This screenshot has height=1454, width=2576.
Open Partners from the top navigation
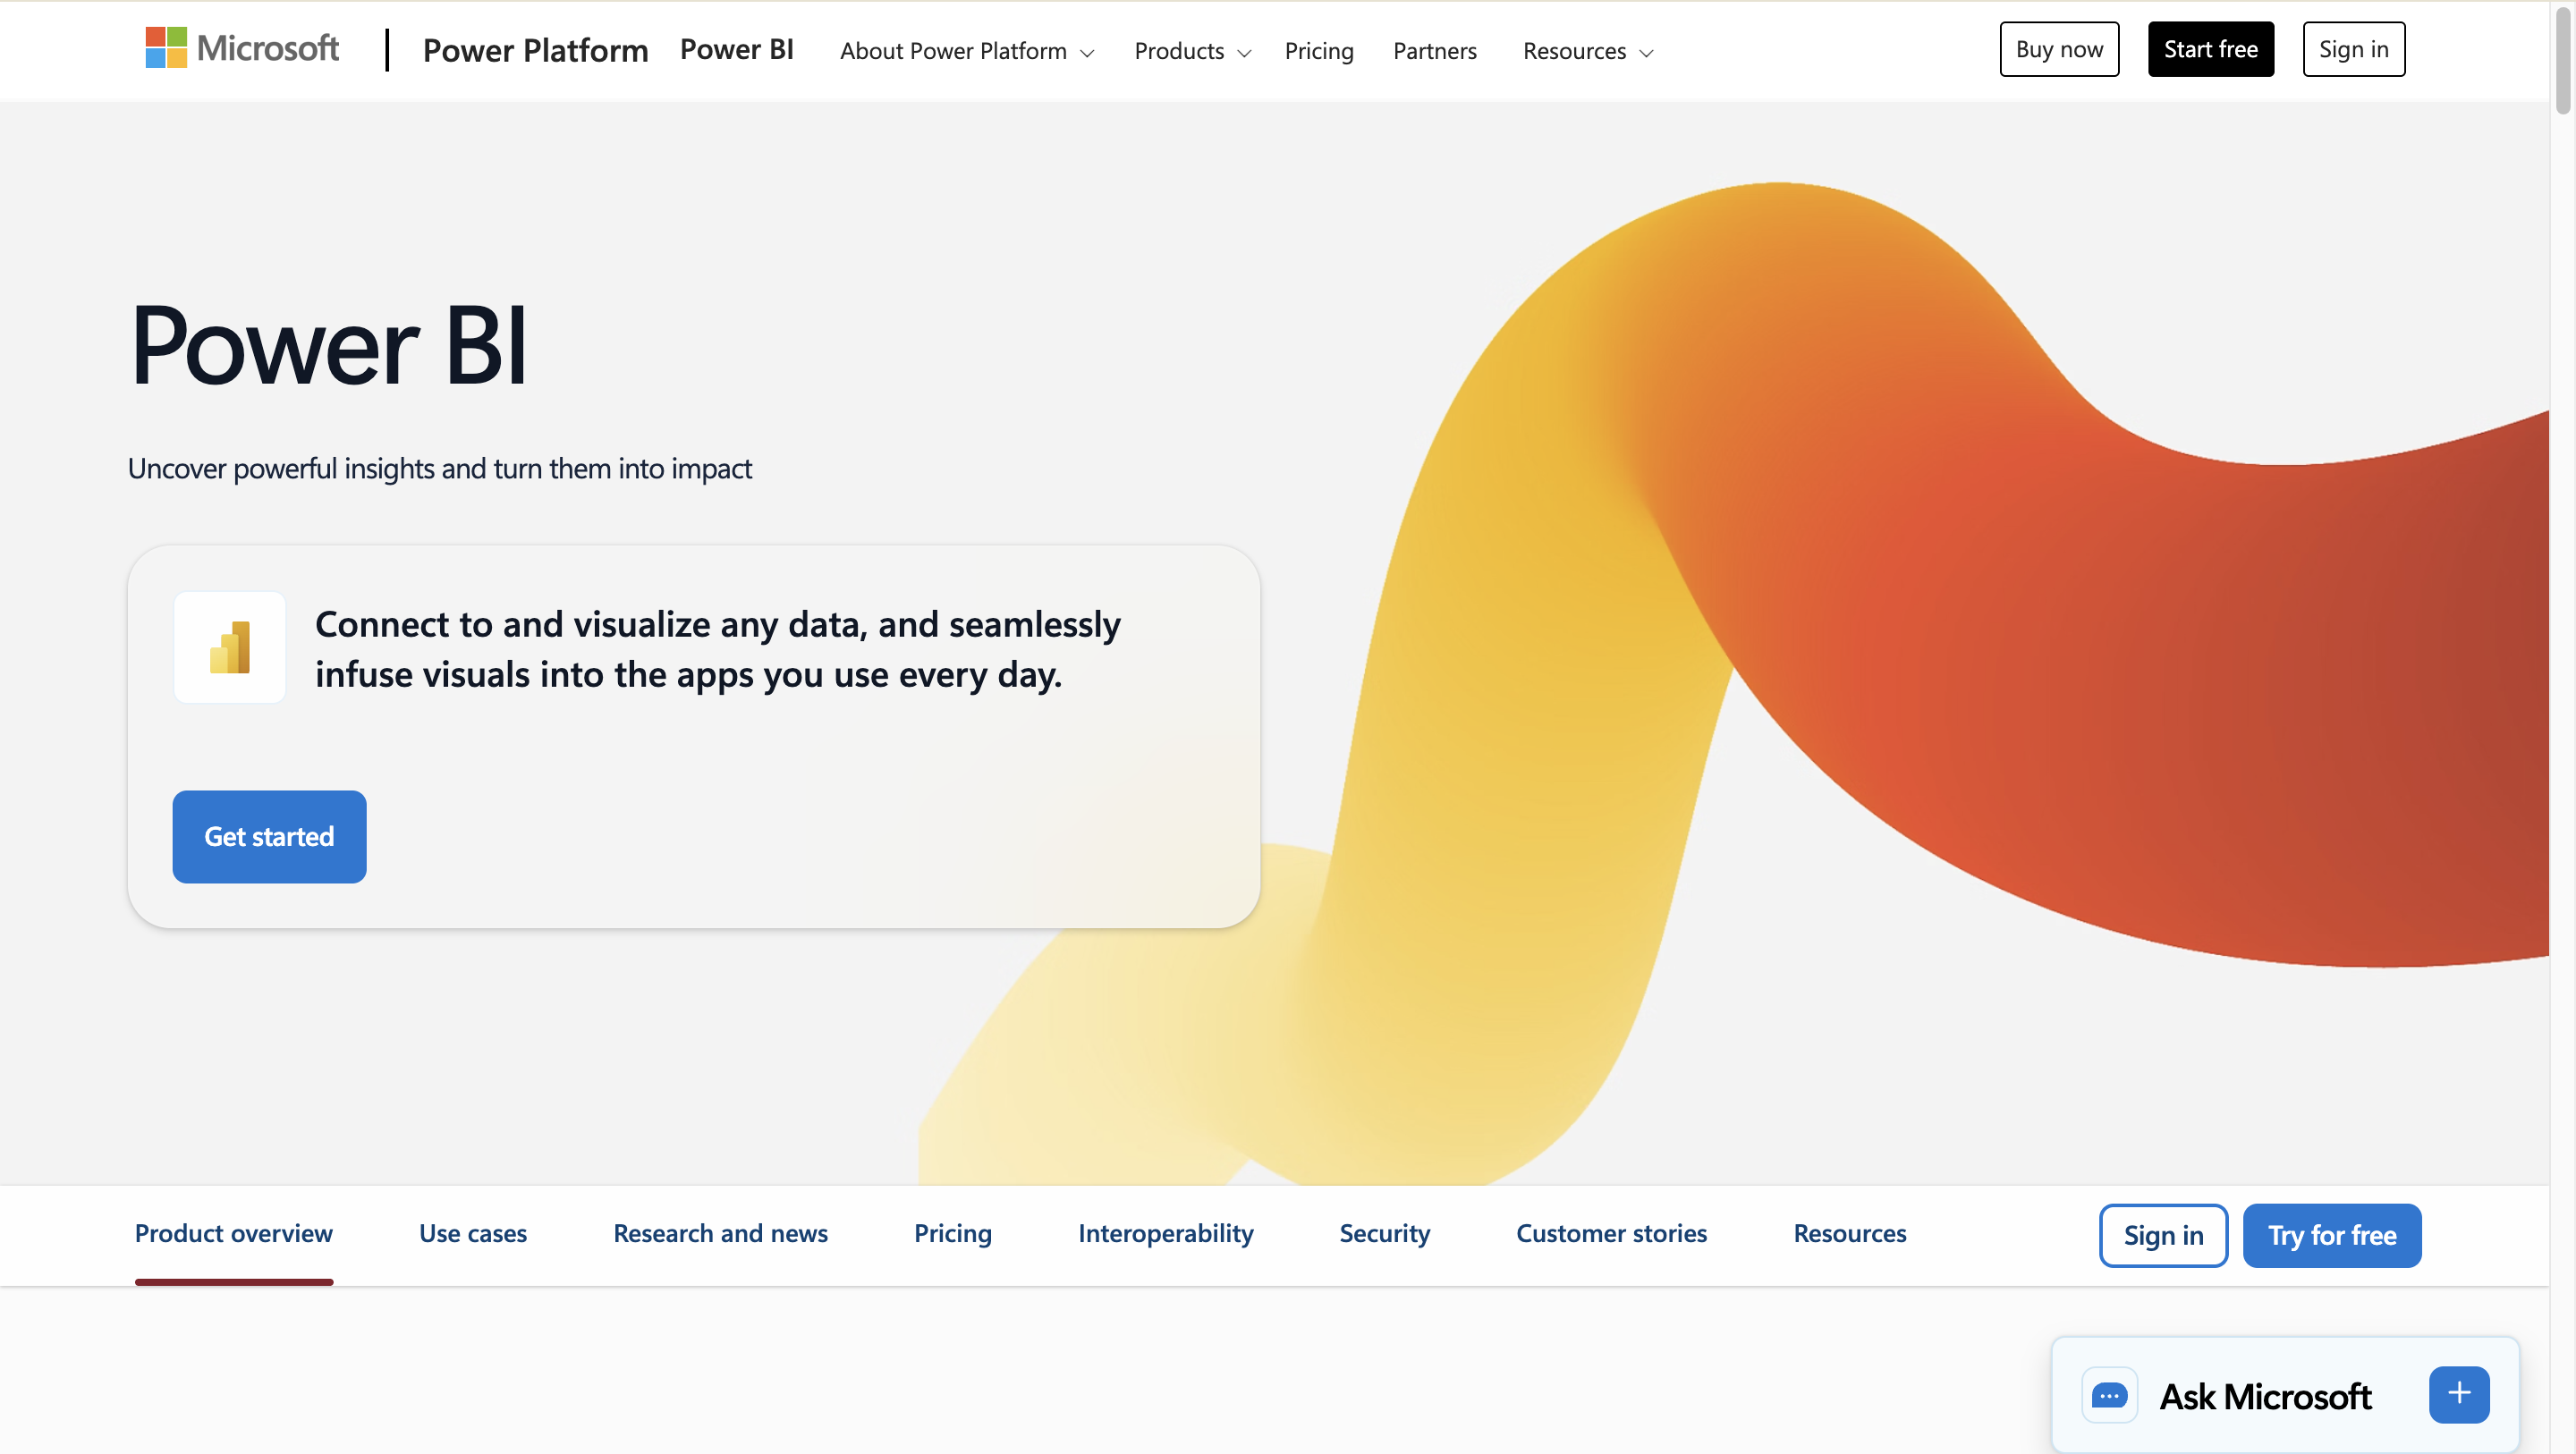(1435, 51)
